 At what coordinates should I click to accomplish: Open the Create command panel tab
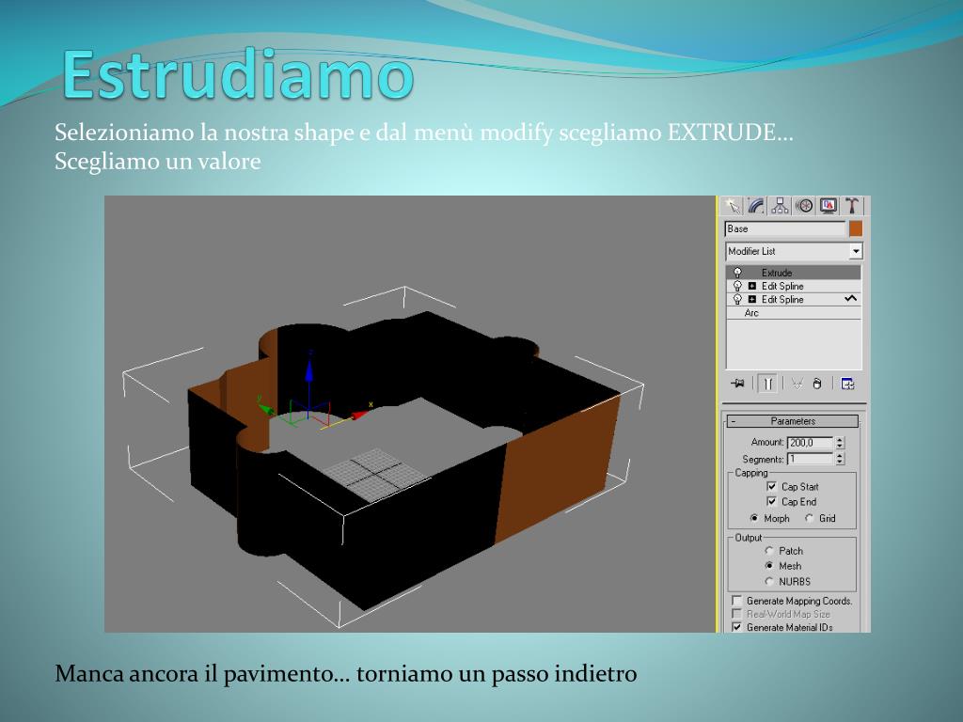click(x=732, y=206)
